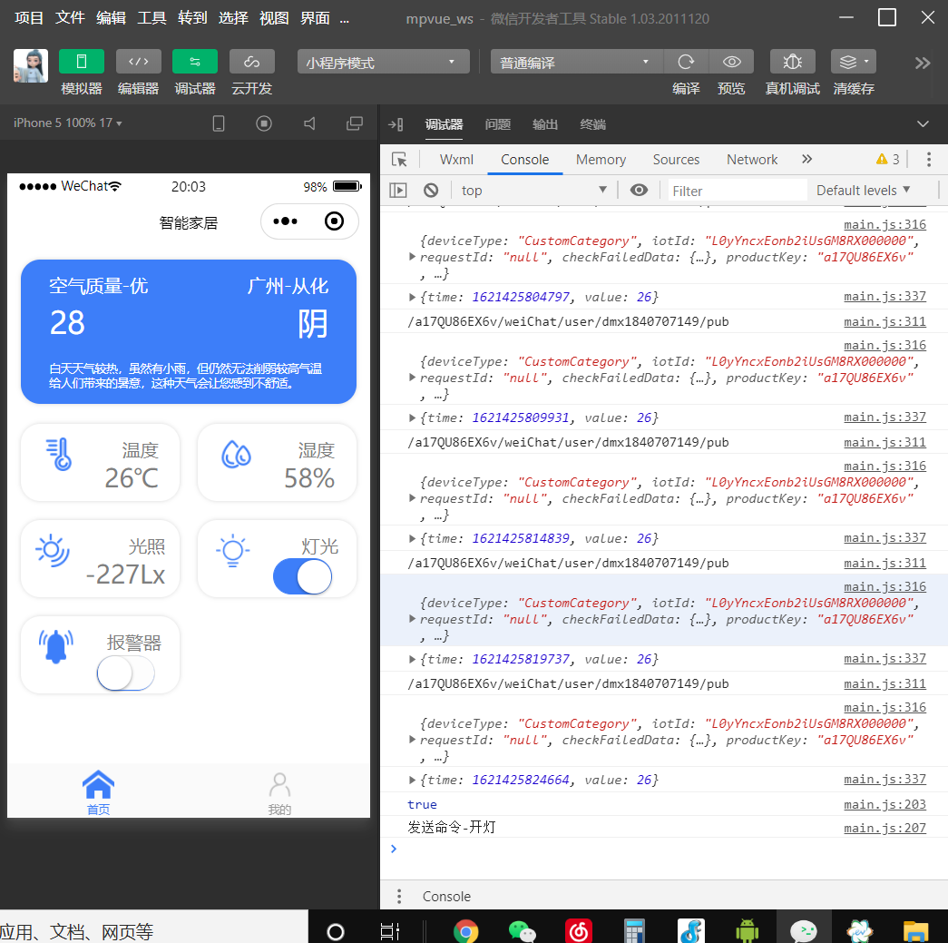948x943 pixels.
Task: Tap the mini program capsule close circle
Action: (334, 221)
